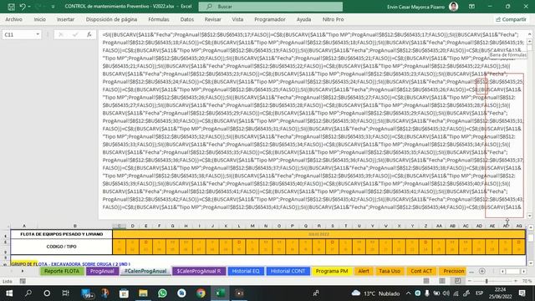
Task: Switch to Page Layout view icon
Action: pyautogui.click(x=442, y=281)
